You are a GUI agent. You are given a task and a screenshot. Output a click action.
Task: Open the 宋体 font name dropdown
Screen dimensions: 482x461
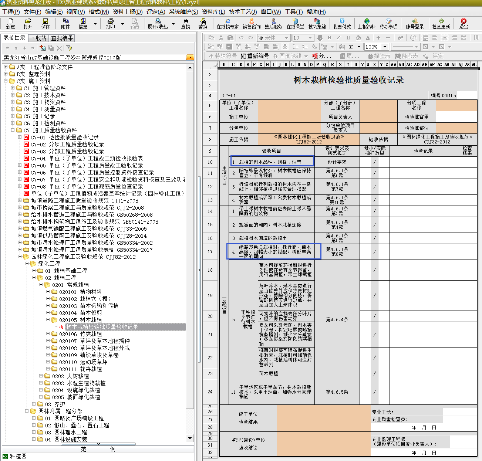pos(286,38)
